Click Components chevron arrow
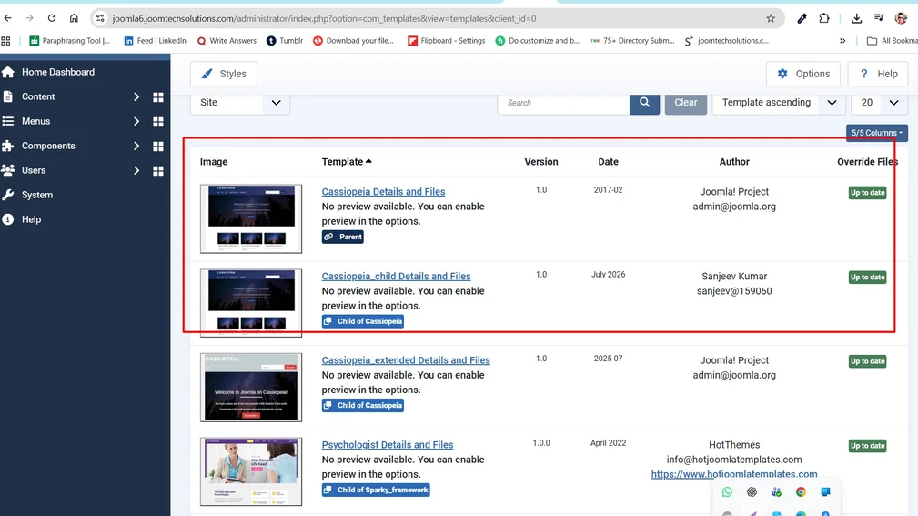This screenshot has height=516, width=918. (x=136, y=146)
